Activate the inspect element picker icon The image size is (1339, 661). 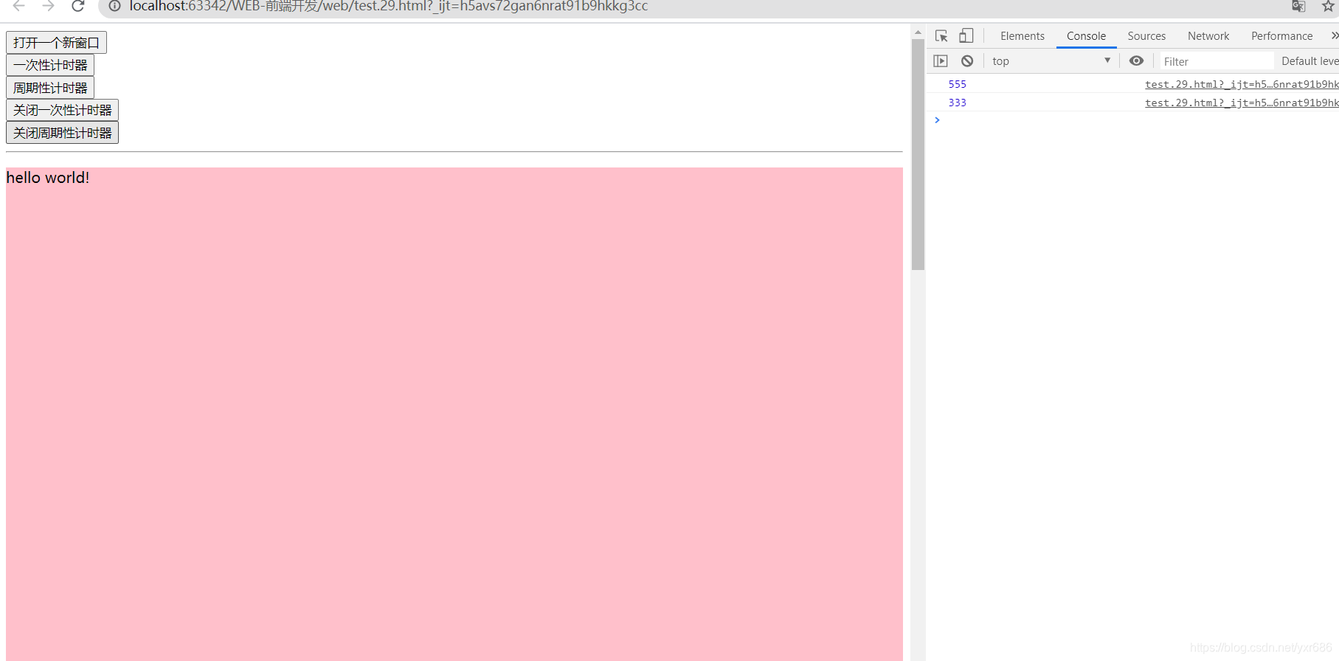941,35
